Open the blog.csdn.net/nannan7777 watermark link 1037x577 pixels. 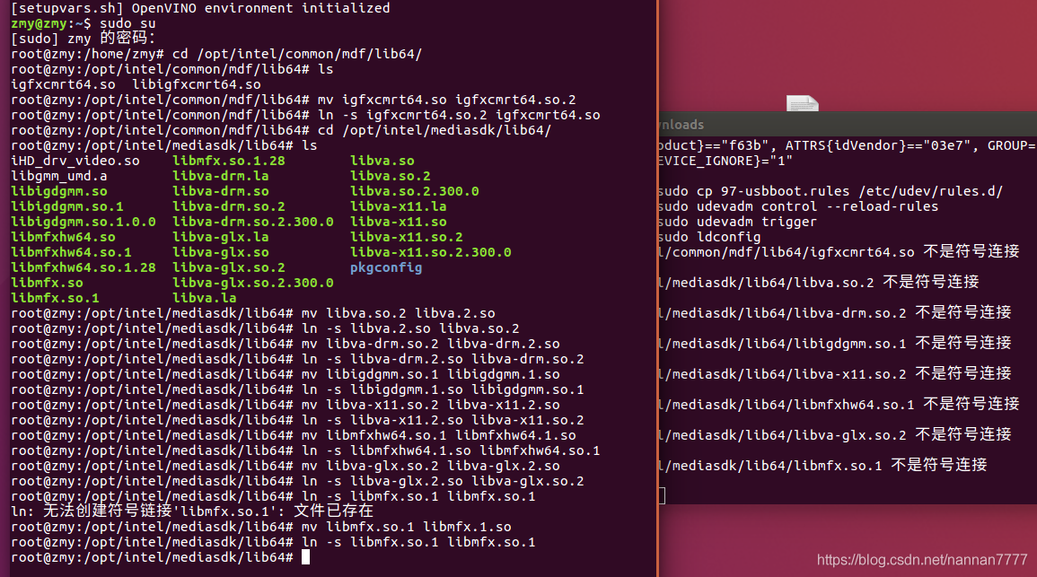(921, 559)
